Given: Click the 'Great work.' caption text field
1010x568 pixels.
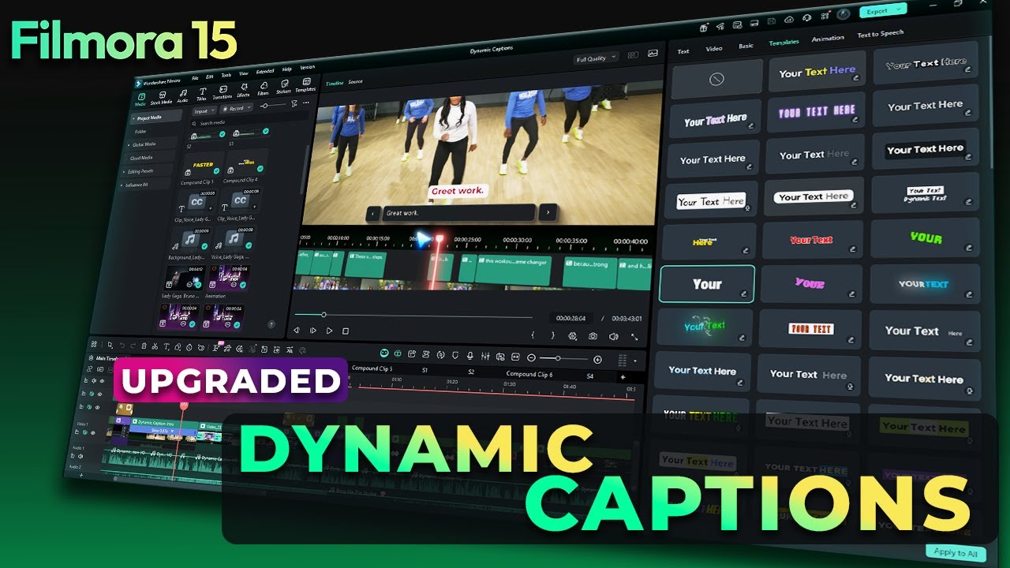Looking at the screenshot, I should pyautogui.click(x=459, y=212).
